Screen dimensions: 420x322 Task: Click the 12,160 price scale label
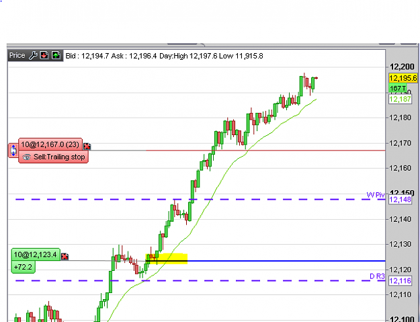click(400, 168)
